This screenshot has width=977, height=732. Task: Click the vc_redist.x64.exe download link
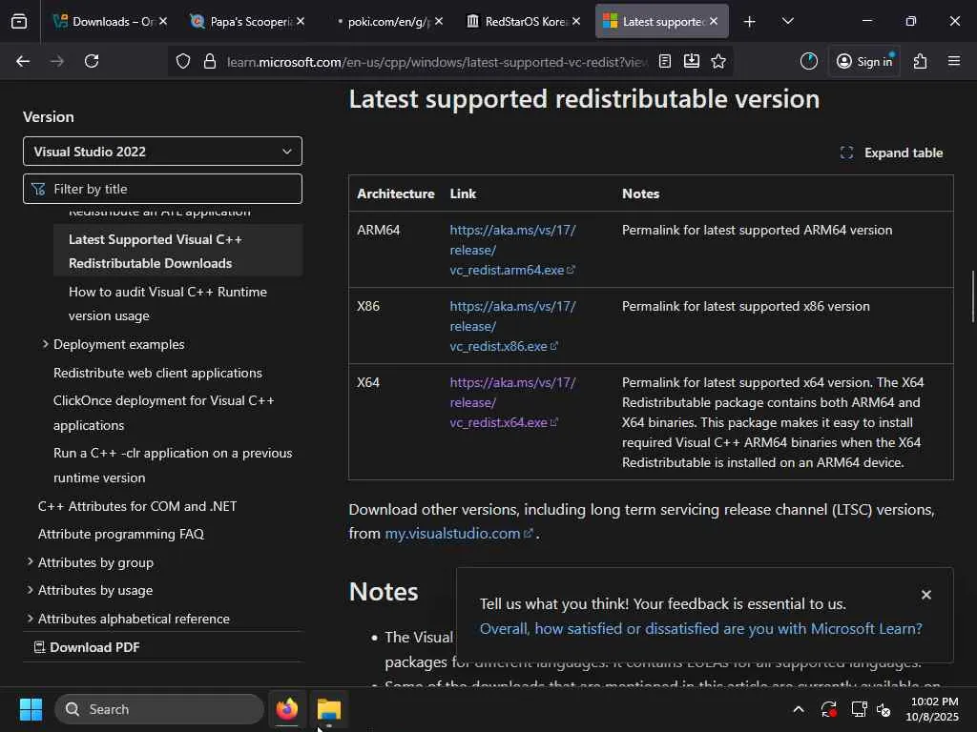pos(499,422)
